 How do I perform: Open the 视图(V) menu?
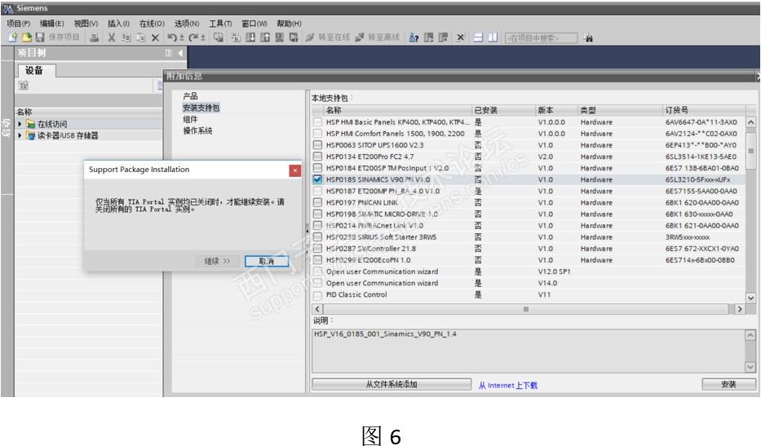tap(86, 24)
